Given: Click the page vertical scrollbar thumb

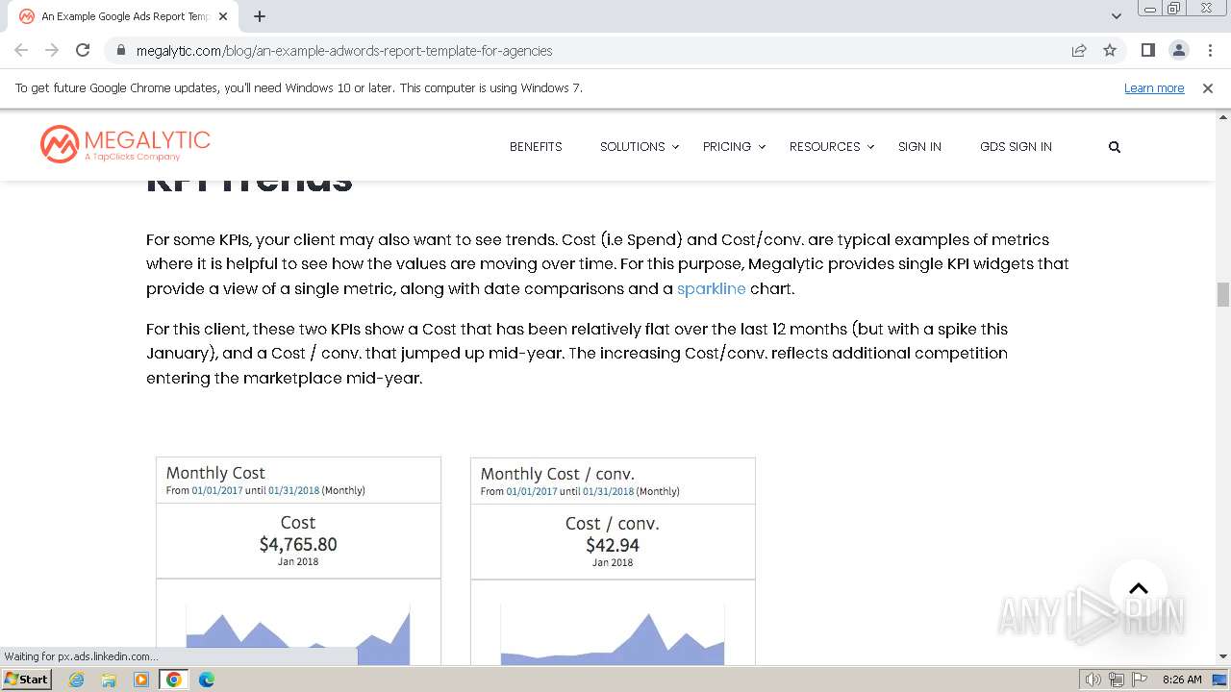Looking at the screenshot, I should 1223,294.
